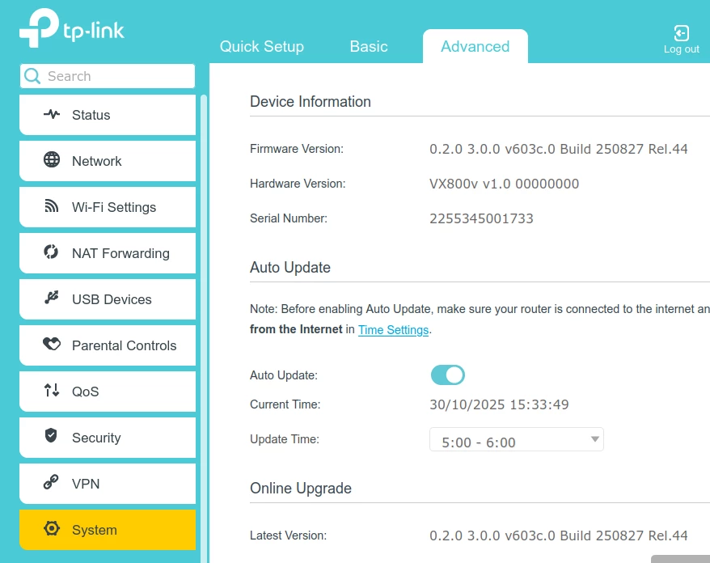Follow the Time Settings link
This screenshot has height=563, width=710.
pos(394,330)
